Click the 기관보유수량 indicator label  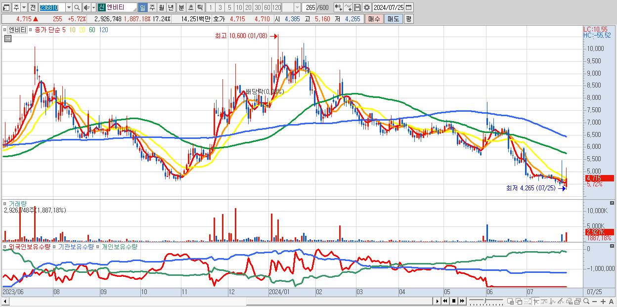pyautogui.click(x=76, y=246)
